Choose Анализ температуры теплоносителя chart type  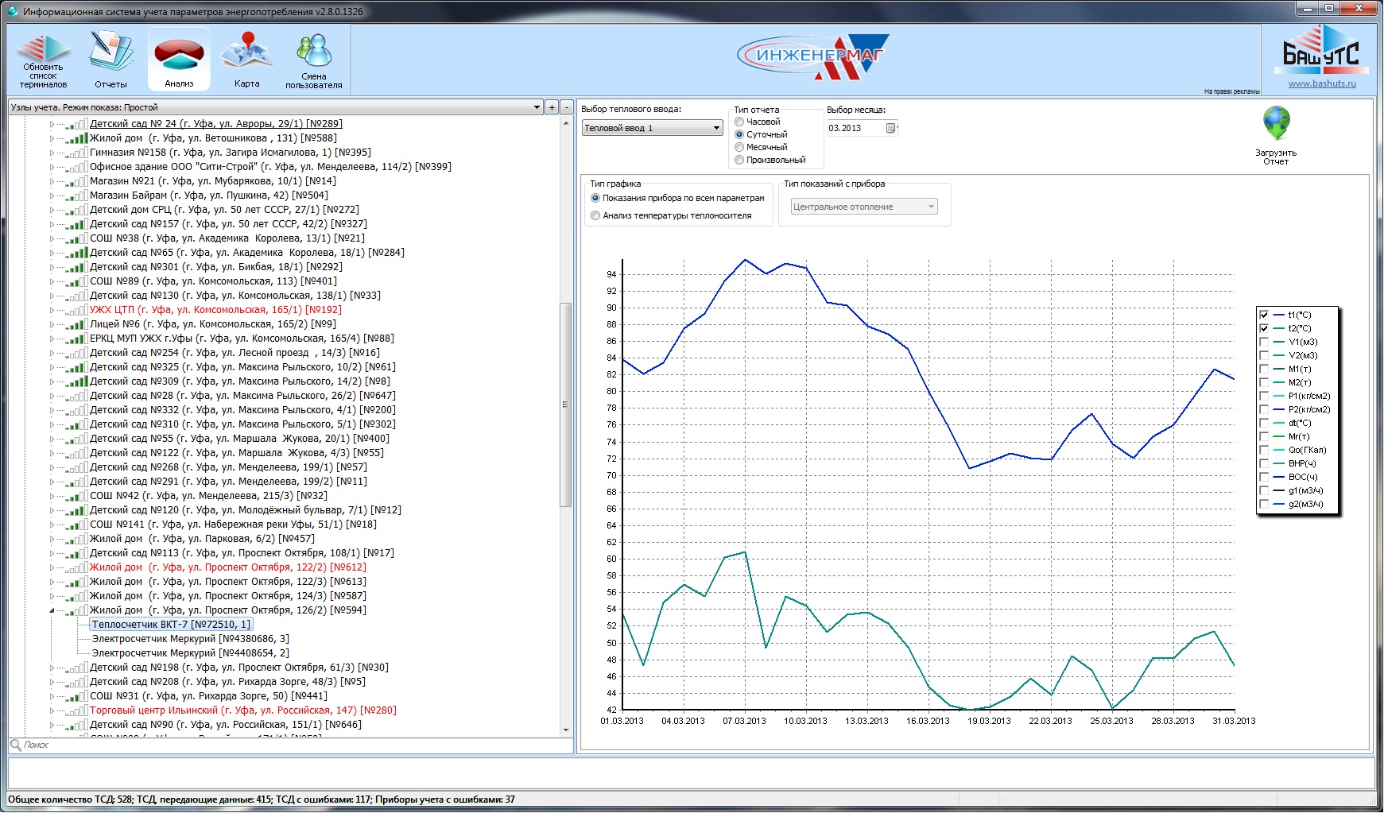click(x=595, y=215)
